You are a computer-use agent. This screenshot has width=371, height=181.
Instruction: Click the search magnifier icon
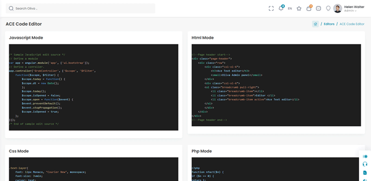[11, 9]
